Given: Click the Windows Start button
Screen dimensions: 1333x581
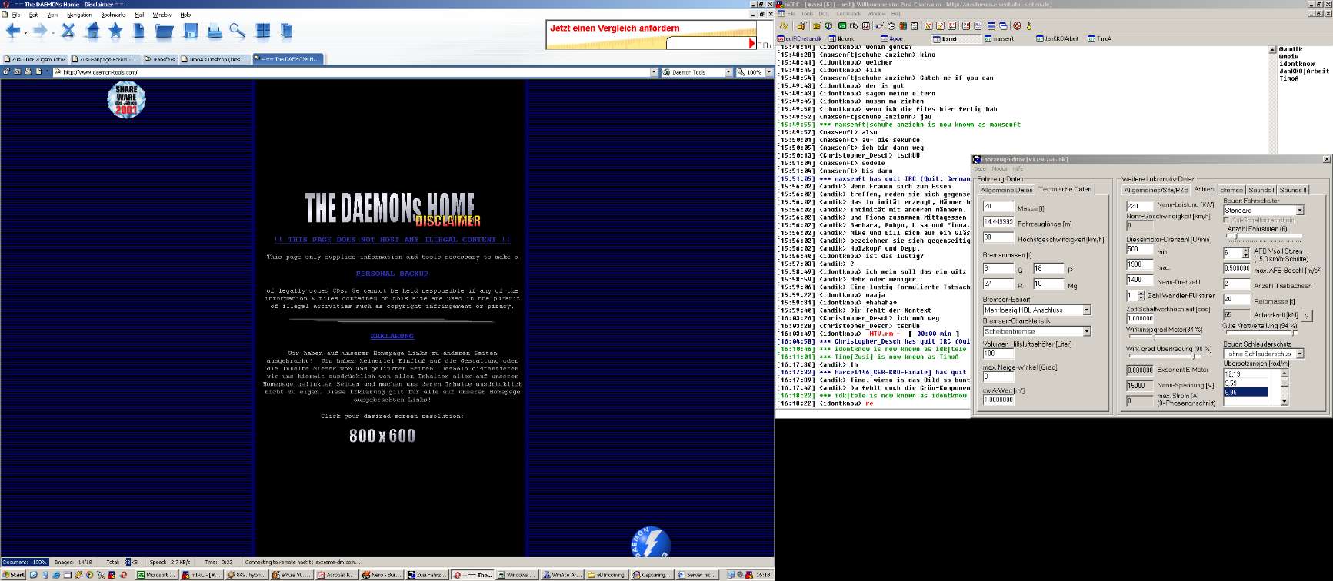Looking at the screenshot, I should 13,575.
